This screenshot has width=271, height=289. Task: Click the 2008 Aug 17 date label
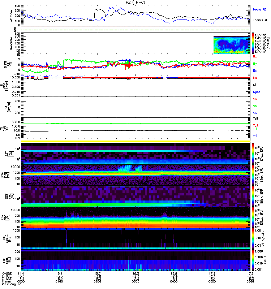tap(11, 284)
